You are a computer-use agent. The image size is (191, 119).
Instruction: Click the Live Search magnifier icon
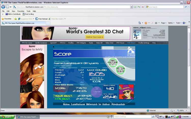tap(186, 7)
